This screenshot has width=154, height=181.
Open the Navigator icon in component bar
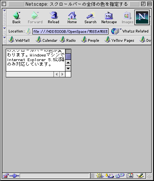[100, 176]
